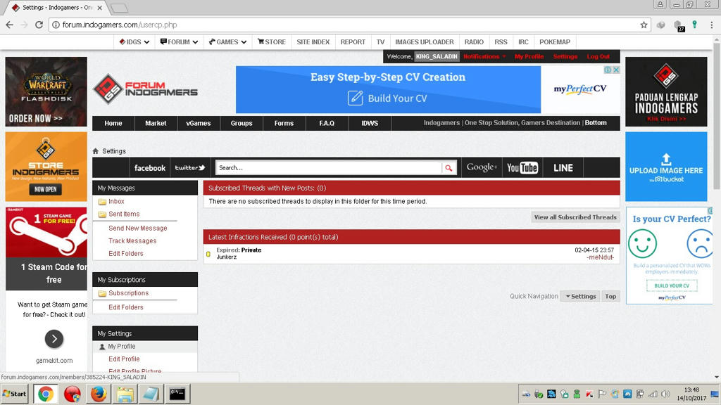Click the Subscriptions folder icon
721x405 pixels.
point(102,293)
